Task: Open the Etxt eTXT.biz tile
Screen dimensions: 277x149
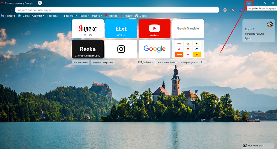Action: [x=121, y=29]
